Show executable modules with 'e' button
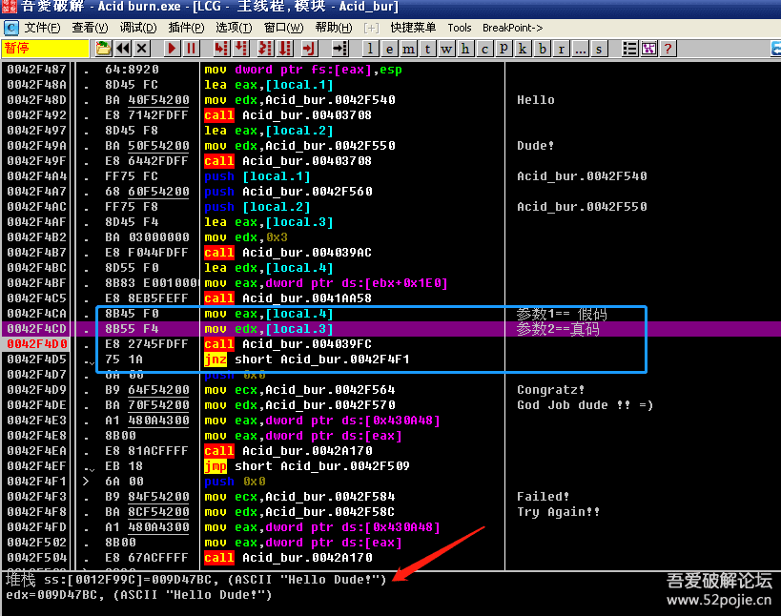The height and width of the screenshot is (616, 781). coord(389,48)
